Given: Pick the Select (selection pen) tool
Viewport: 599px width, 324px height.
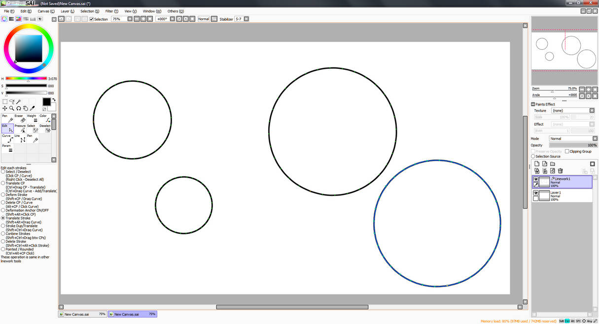Looking at the screenshot, I should 33,128.
